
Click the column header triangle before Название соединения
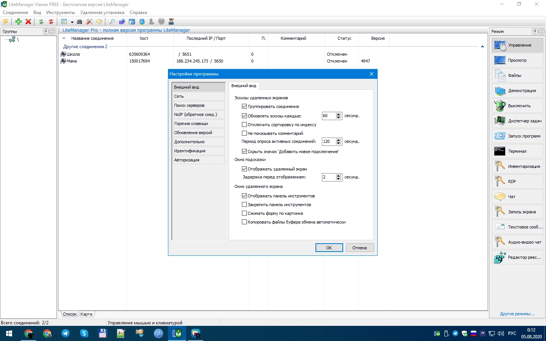[x=64, y=38]
